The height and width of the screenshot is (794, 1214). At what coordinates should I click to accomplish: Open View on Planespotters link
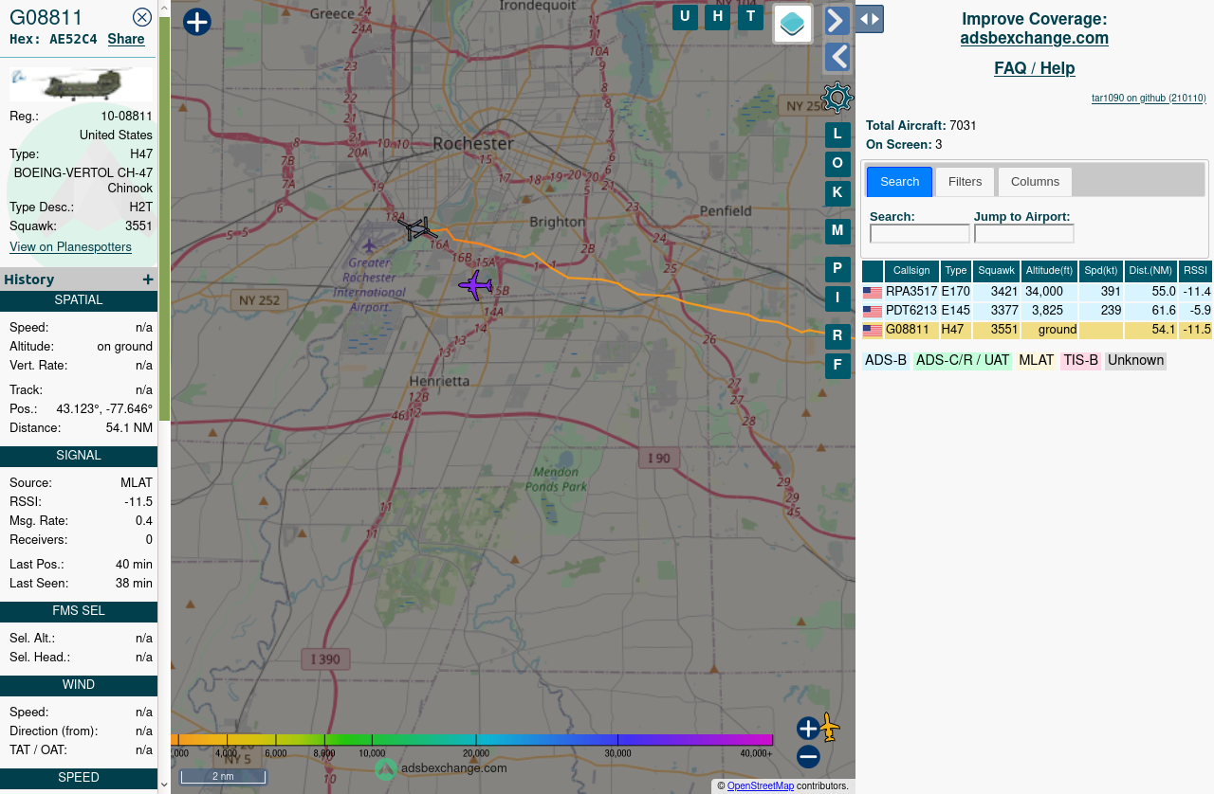pyautogui.click(x=70, y=247)
